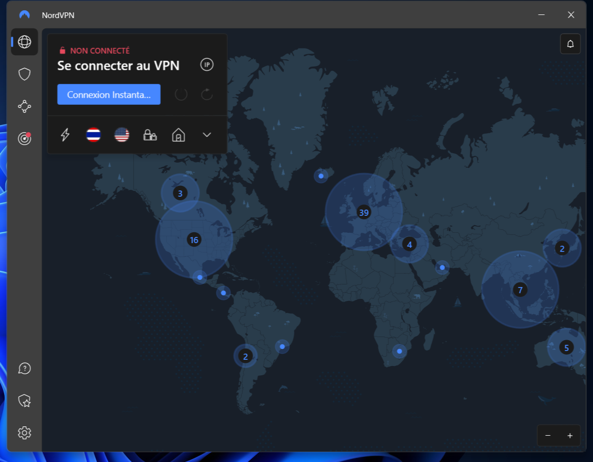593x462 pixels.
Task: Open the shield with star icon
Action: click(25, 401)
